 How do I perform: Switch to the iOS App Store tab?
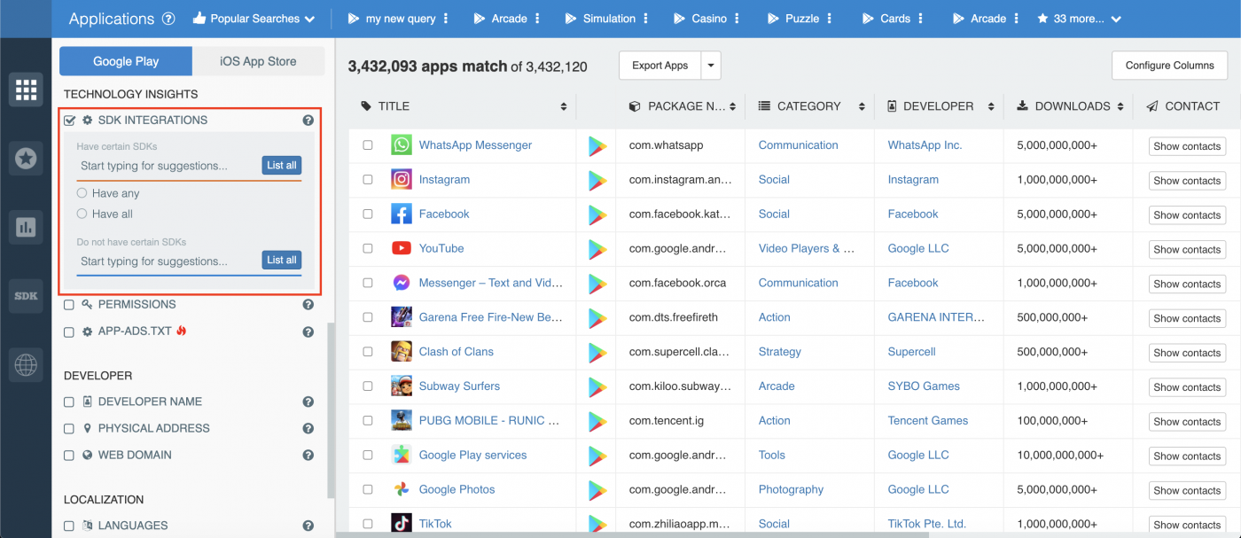258,61
